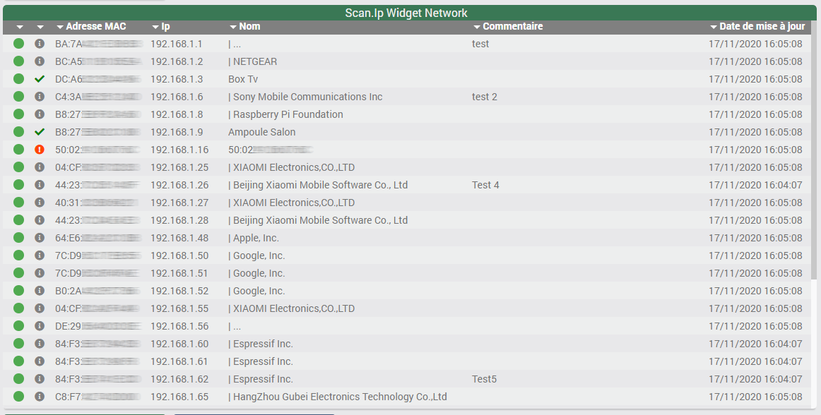Screen dimensions: 821x415
Task: Click the "Test 4" comment cell
Action: [x=485, y=185]
